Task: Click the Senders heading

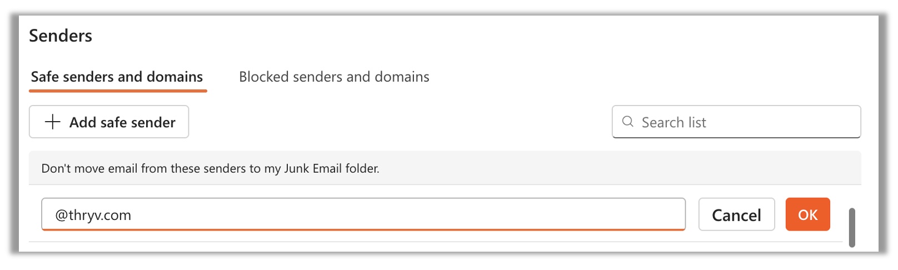Action: (61, 36)
